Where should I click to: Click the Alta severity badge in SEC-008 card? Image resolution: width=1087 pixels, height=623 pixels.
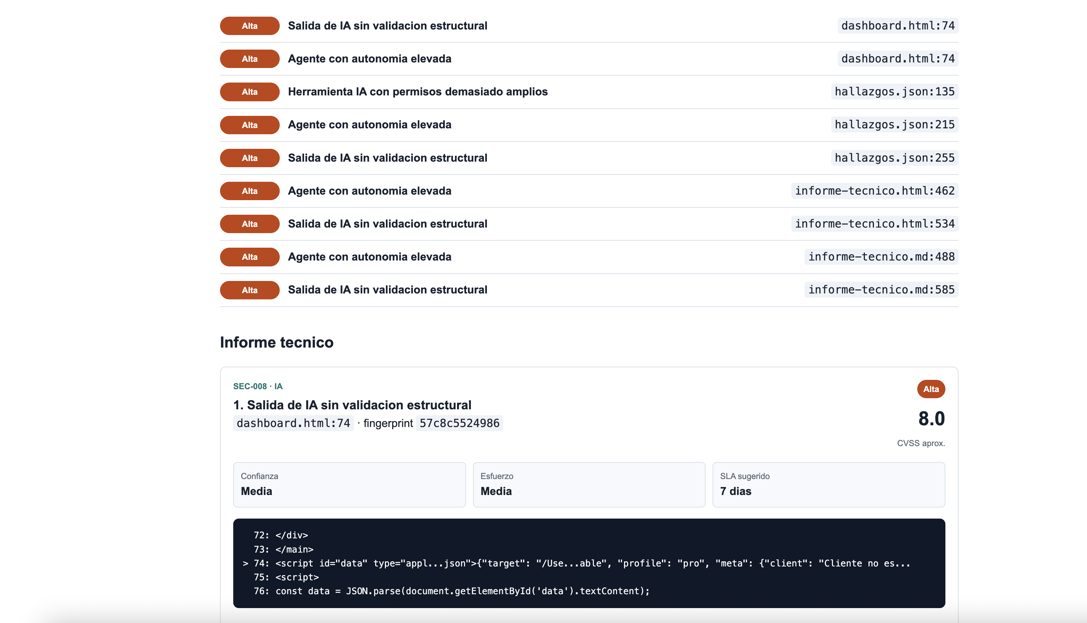pos(931,389)
